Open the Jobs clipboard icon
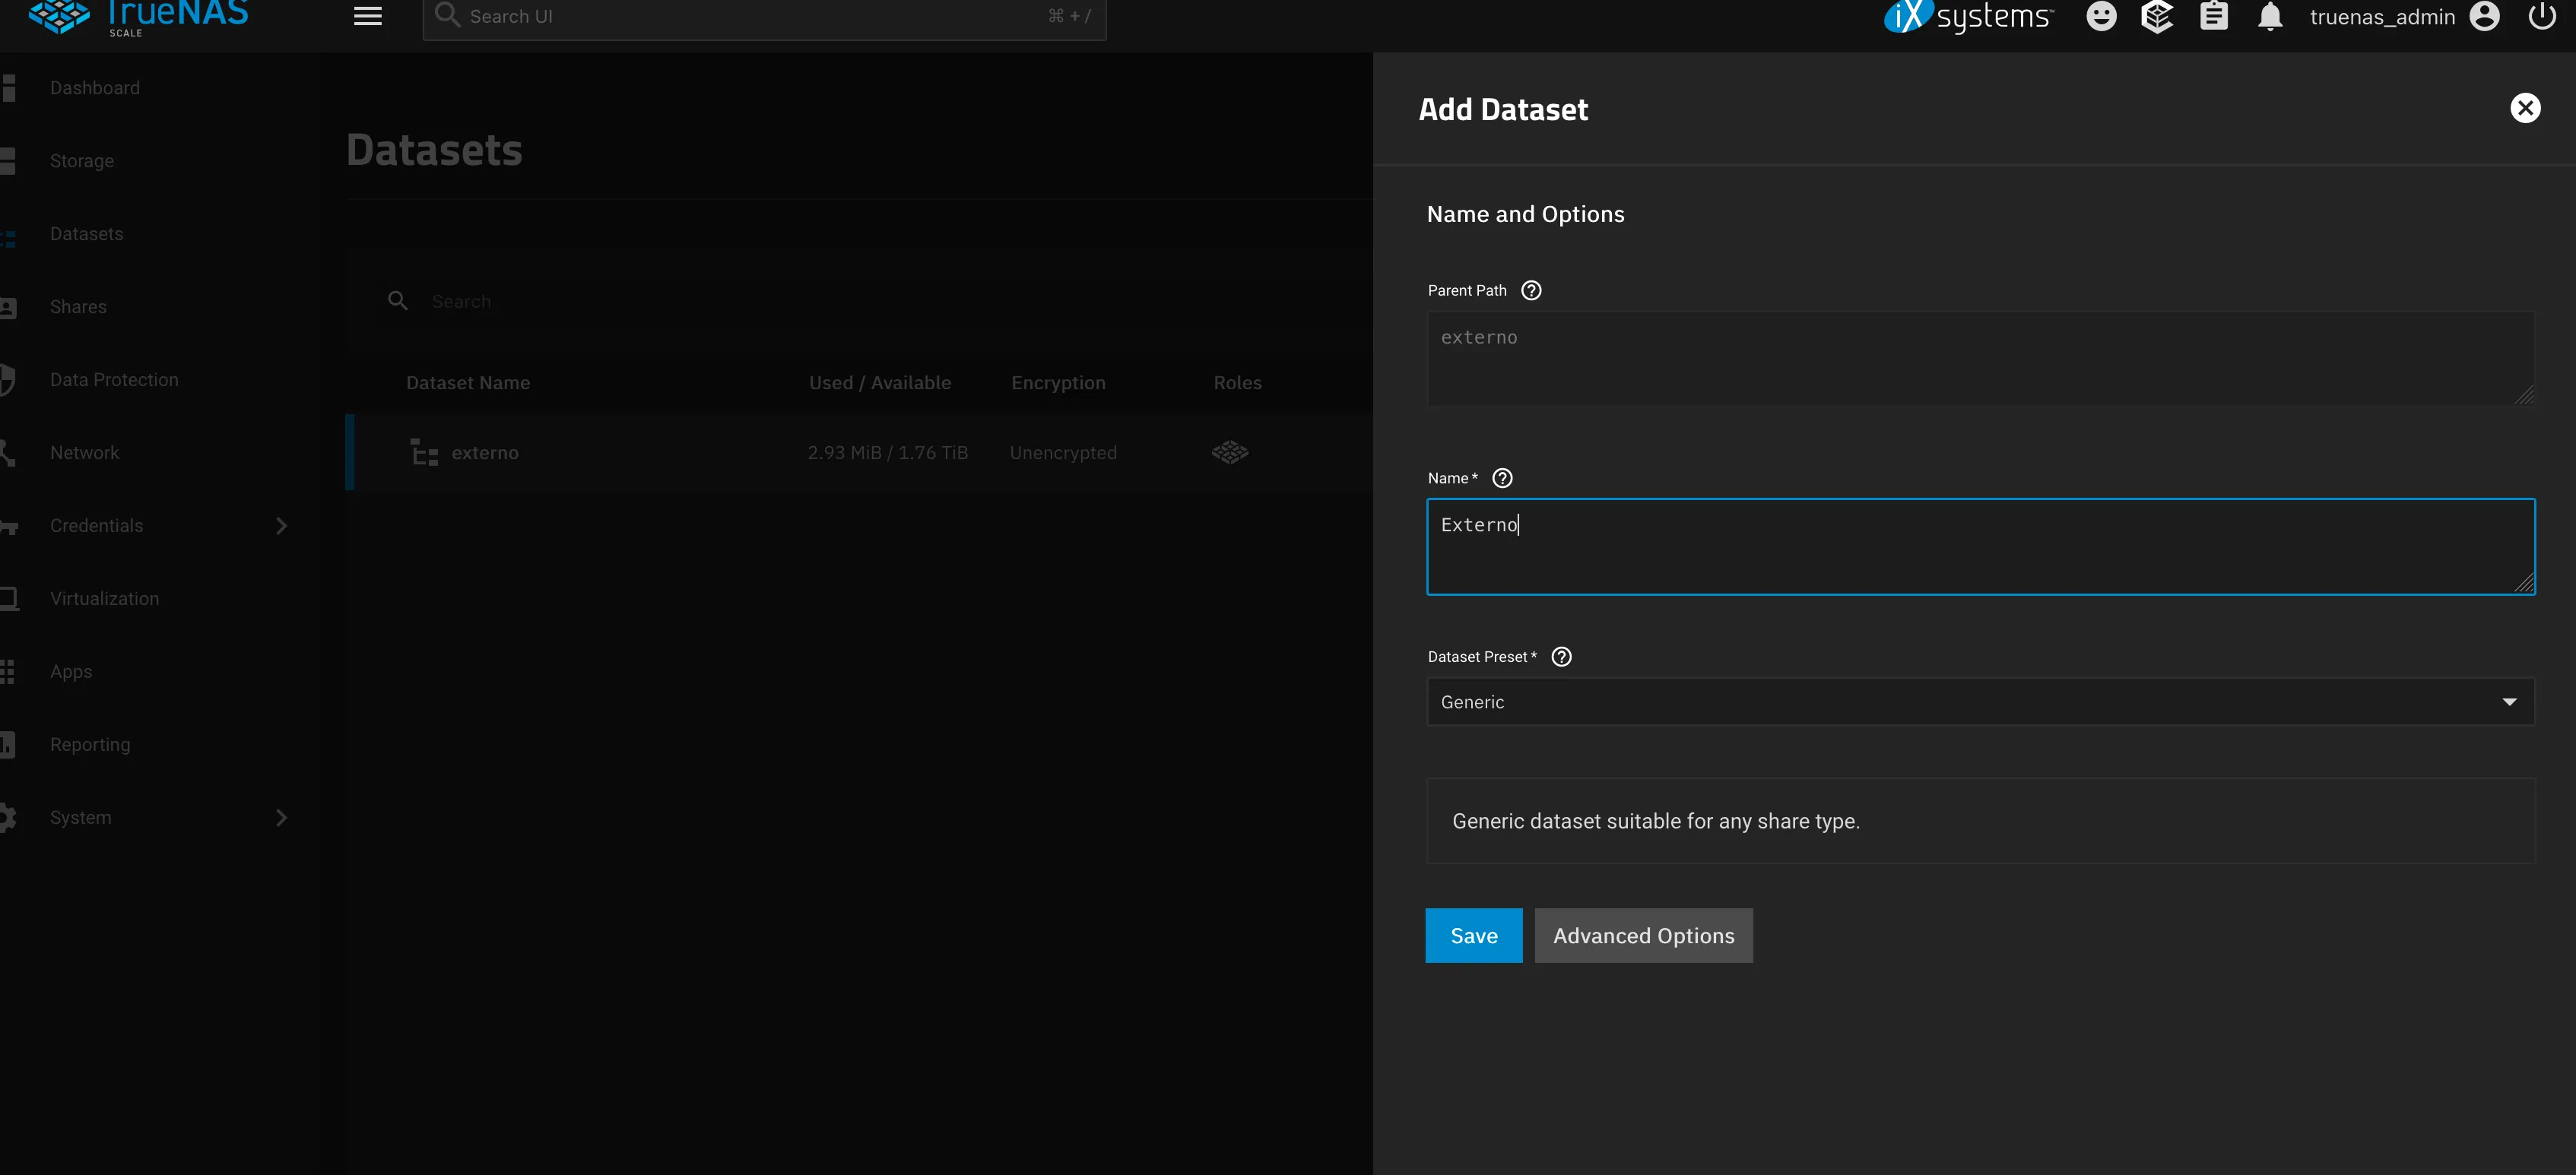2576x1175 pixels. (x=2214, y=17)
